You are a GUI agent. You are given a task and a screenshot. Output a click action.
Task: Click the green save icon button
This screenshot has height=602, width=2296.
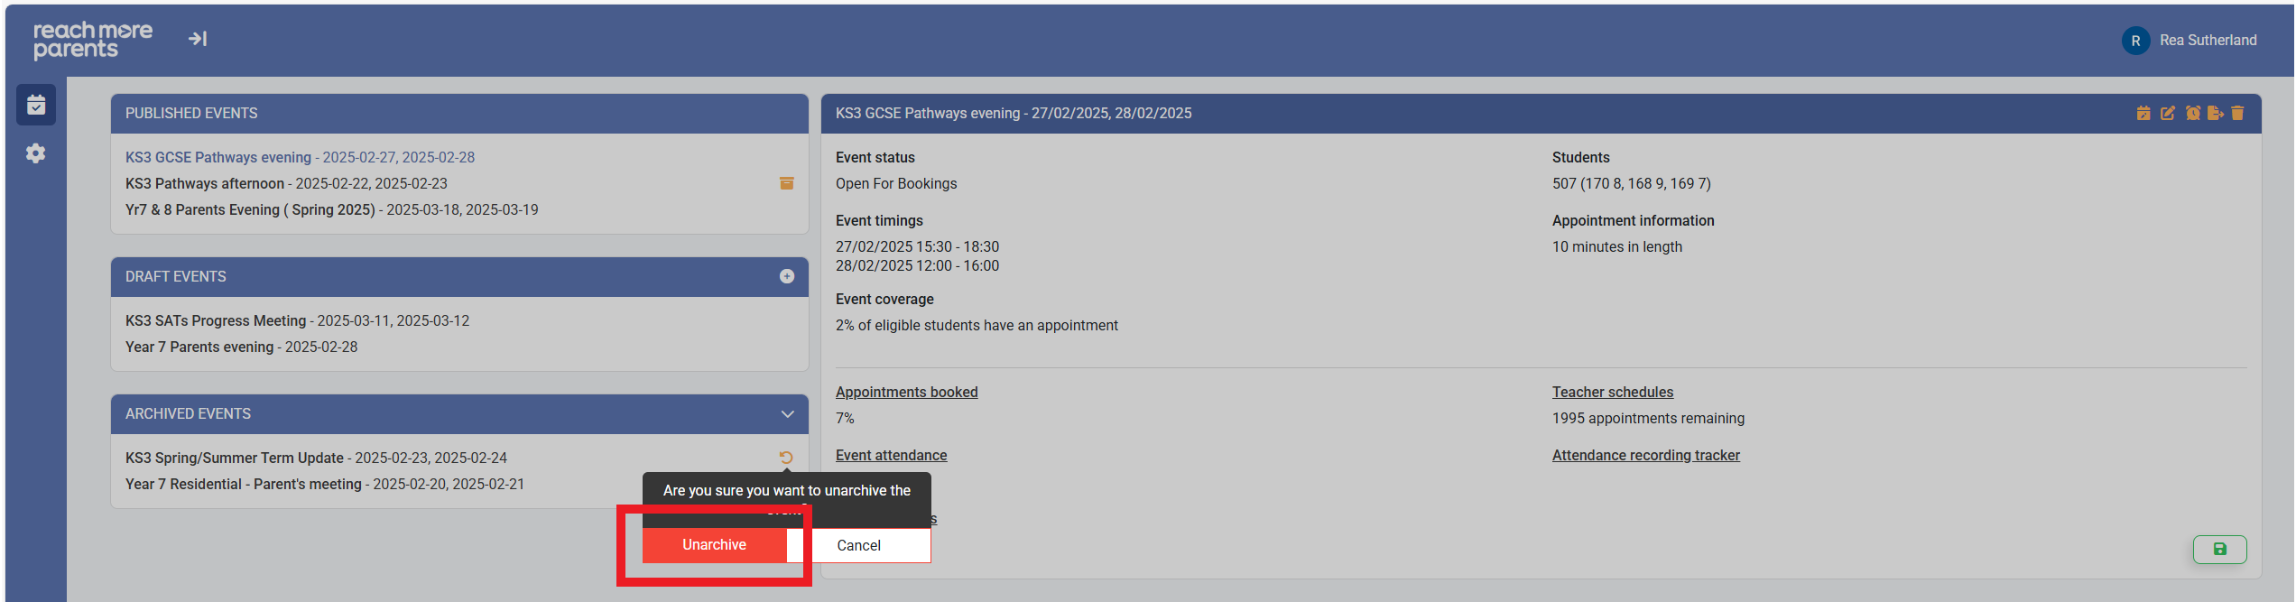2219,549
